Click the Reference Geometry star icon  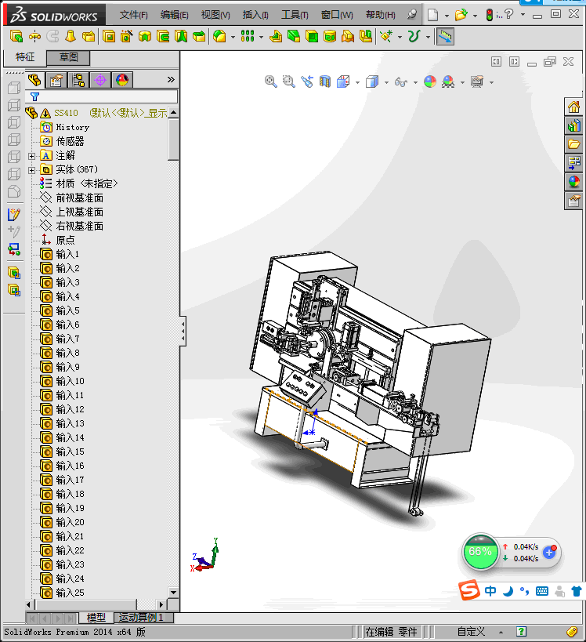point(386,36)
